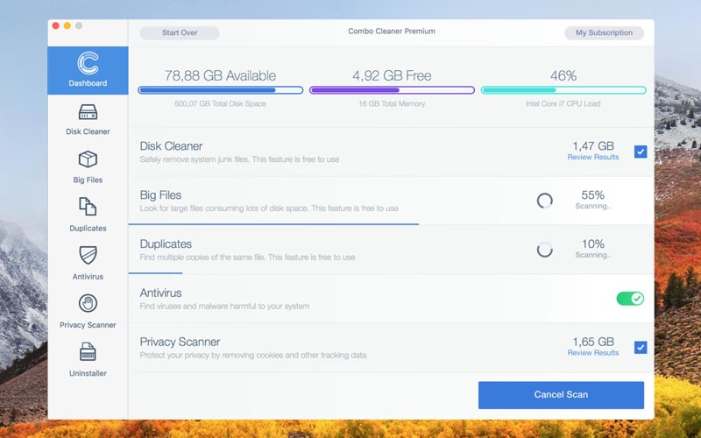
Task: Click the memory usage bar
Action: [392, 90]
